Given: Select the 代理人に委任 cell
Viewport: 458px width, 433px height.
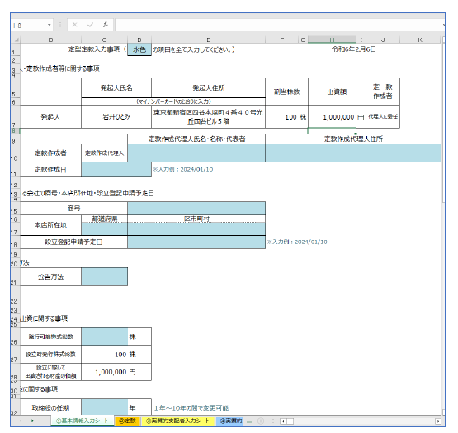Looking at the screenshot, I should click(383, 117).
